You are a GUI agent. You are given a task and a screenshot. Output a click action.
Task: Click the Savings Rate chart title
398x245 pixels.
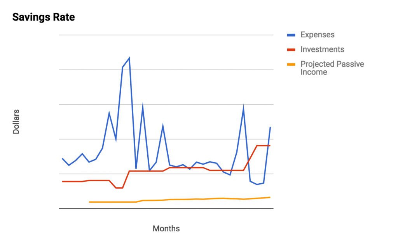point(44,17)
